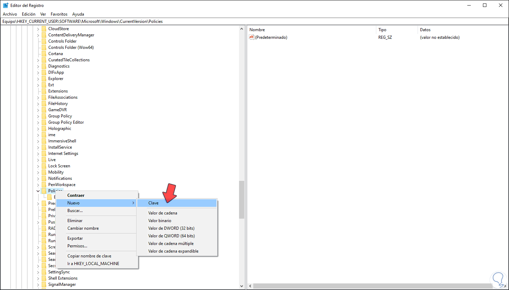Open the Edición menu
Viewport: 509px width, 290px height.
coord(28,14)
